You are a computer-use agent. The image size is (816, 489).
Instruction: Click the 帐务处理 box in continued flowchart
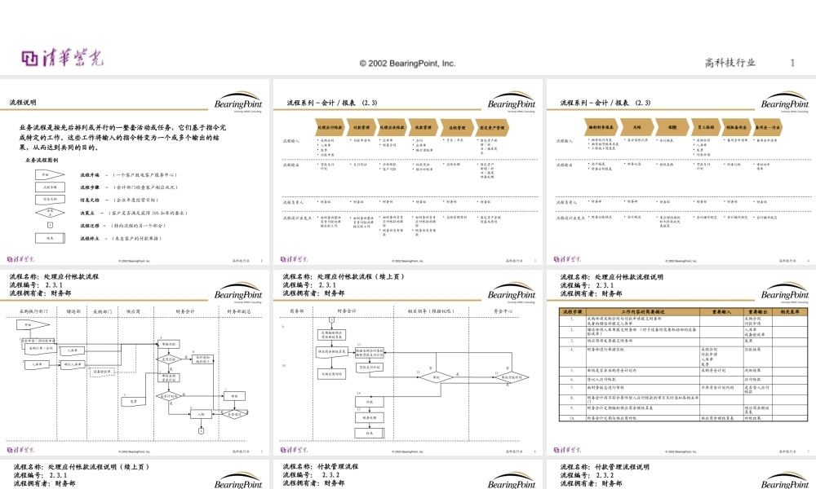(x=370, y=417)
